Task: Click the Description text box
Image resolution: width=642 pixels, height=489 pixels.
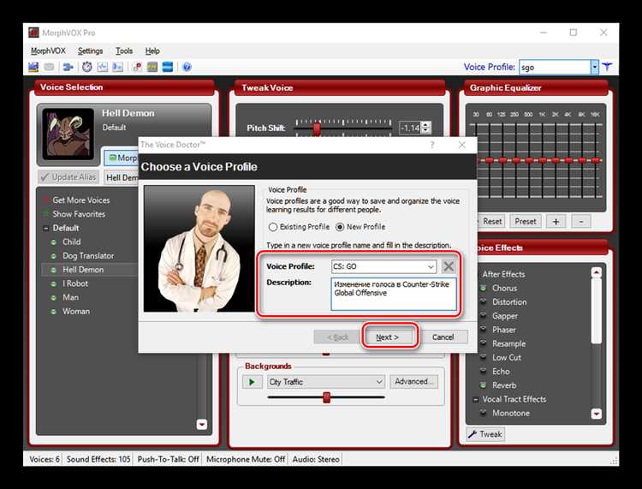Action: pos(394,294)
